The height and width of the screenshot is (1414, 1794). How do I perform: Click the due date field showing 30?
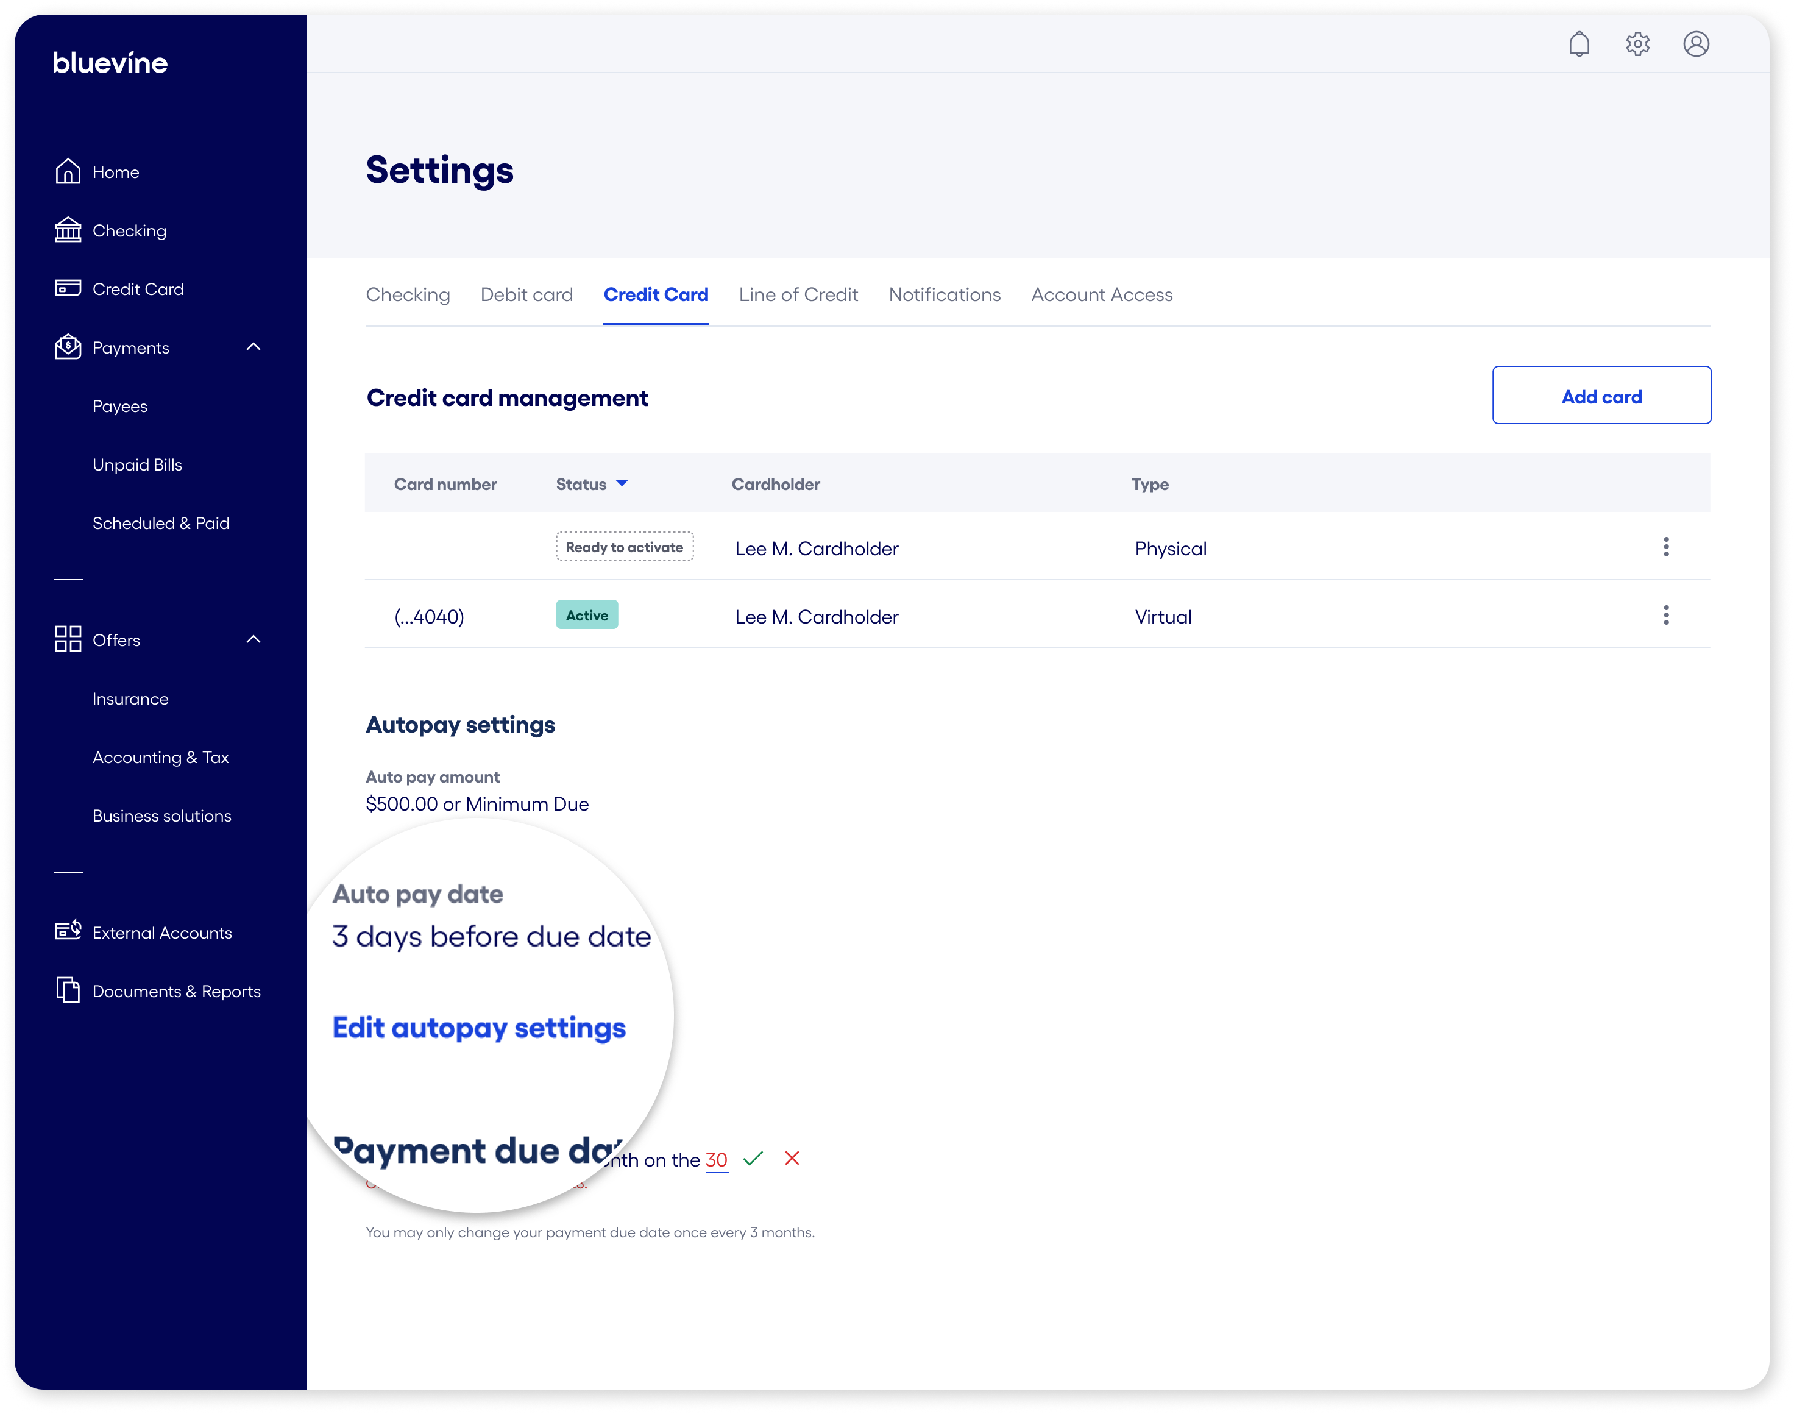pyautogui.click(x=716, y=1159)
